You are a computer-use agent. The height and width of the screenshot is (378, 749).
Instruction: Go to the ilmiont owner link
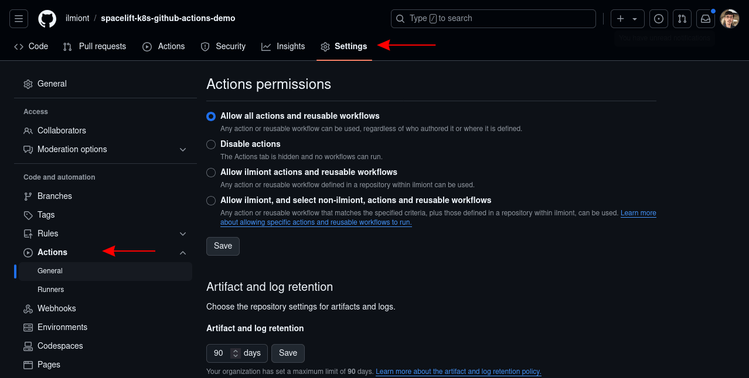pyautogui.click(x=77, y=18)
